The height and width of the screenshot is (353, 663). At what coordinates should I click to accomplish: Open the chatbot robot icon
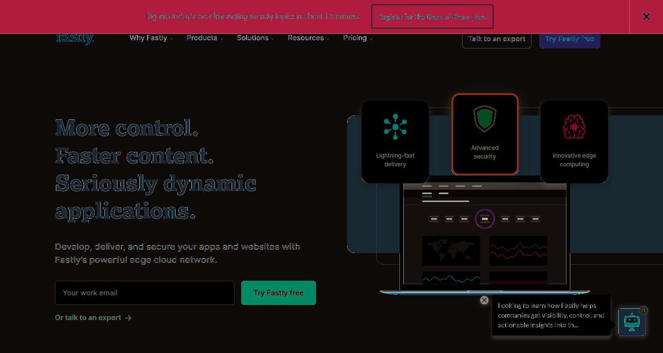tap(632, 321)
